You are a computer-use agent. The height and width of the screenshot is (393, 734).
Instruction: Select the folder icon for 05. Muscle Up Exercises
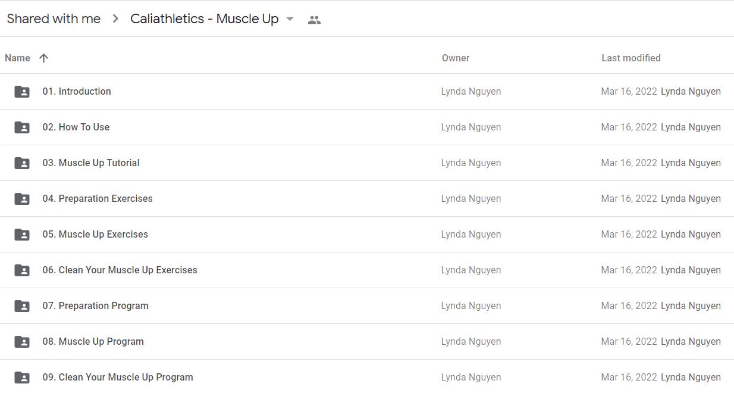tap(22, 235)
